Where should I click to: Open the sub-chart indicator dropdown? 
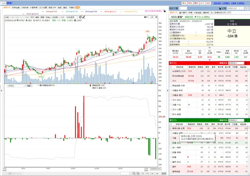tap(16, 86)
